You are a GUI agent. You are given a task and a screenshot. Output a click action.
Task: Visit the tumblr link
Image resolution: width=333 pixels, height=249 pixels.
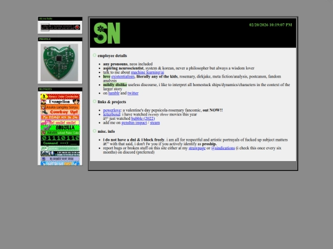tap(114, 93)
